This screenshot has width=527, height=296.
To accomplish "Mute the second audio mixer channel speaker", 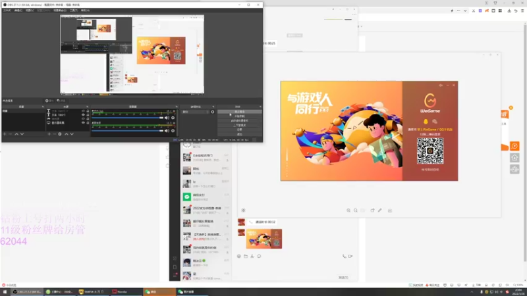I will (x=167, y=130).
